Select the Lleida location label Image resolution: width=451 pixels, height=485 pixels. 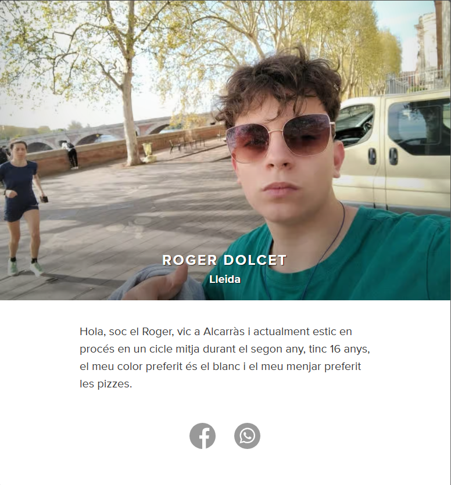(225, 279)
